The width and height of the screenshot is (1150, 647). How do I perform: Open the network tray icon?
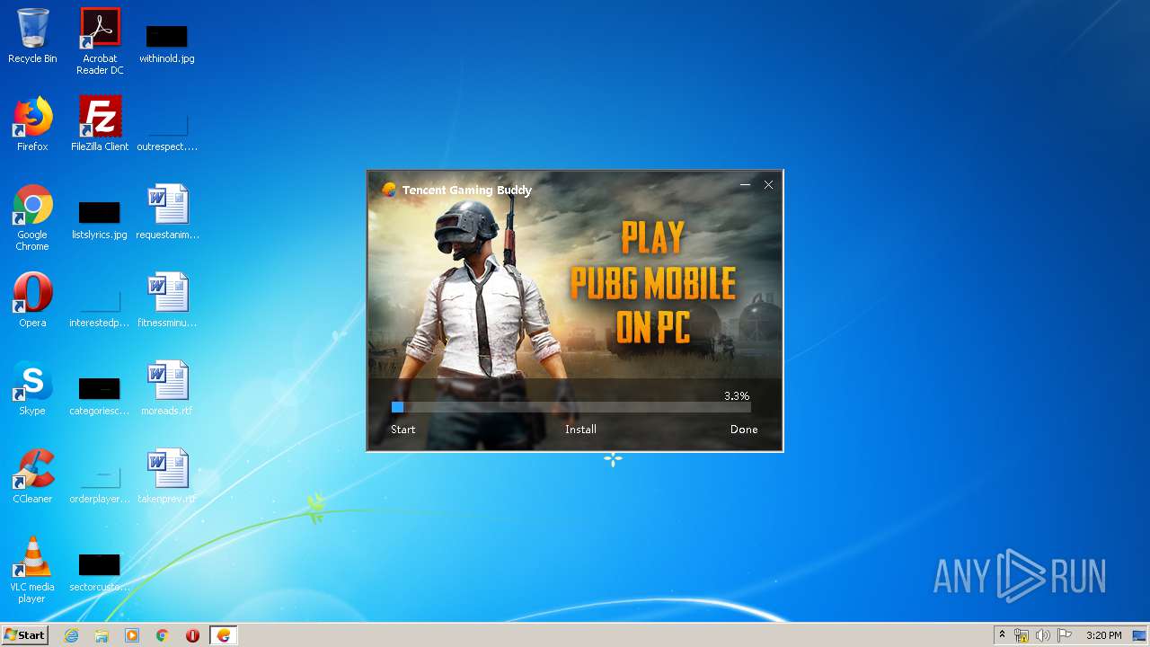coord(1022,635)
